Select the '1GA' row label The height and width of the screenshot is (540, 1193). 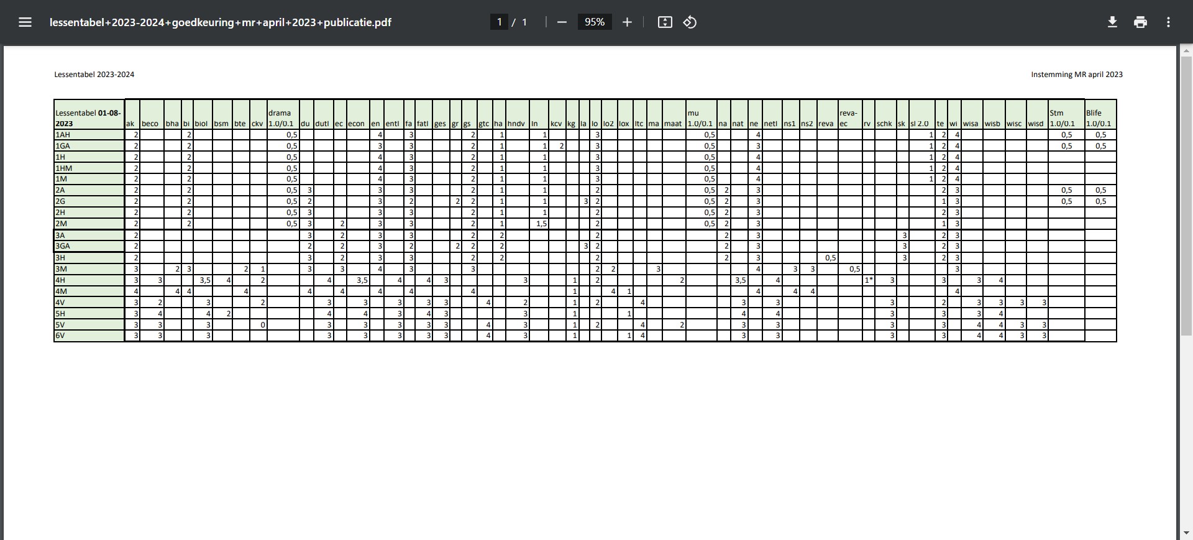click(x=89, y=146)
